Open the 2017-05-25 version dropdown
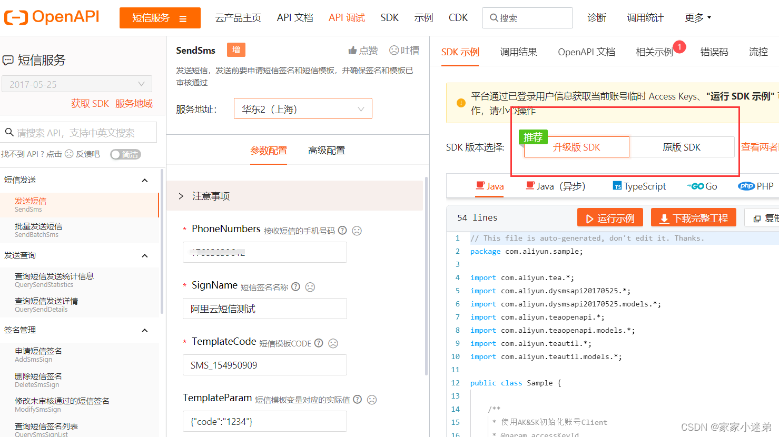Image resolution: width=779 pixels, height=437 pixels. coord(77,84)
